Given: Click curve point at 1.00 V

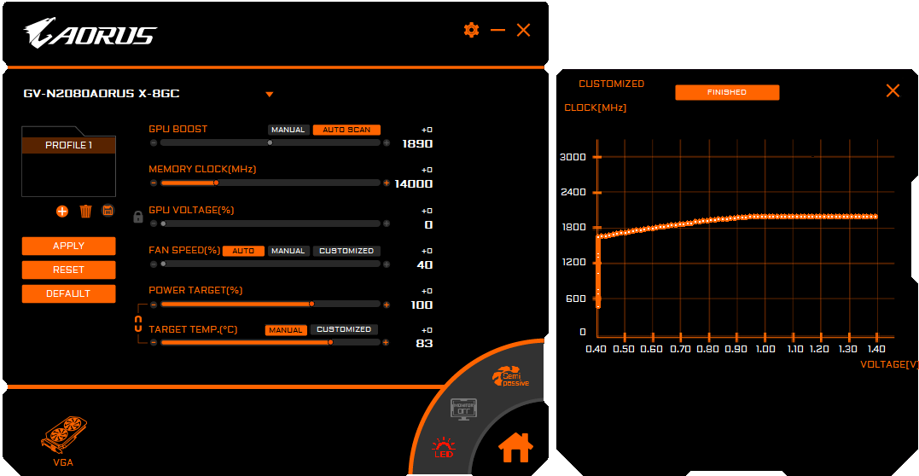Looking at the screenshot, I should point(765,217).
